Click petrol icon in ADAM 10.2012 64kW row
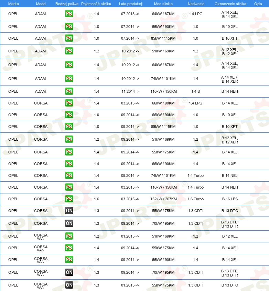 69,65
